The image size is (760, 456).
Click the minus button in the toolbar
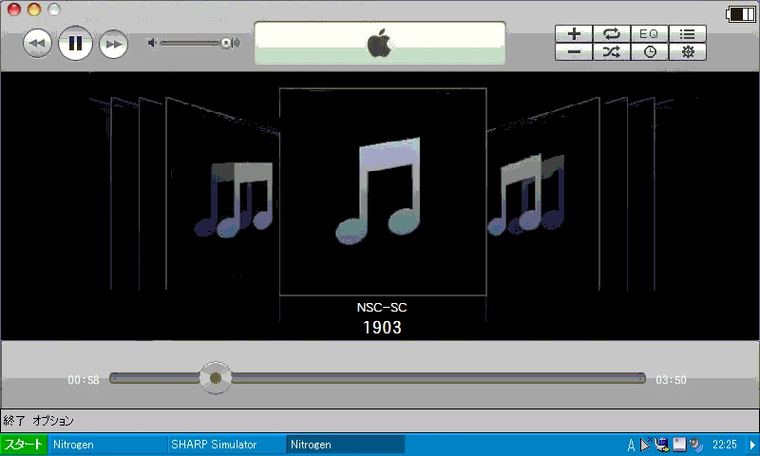[x=574, y=51]
